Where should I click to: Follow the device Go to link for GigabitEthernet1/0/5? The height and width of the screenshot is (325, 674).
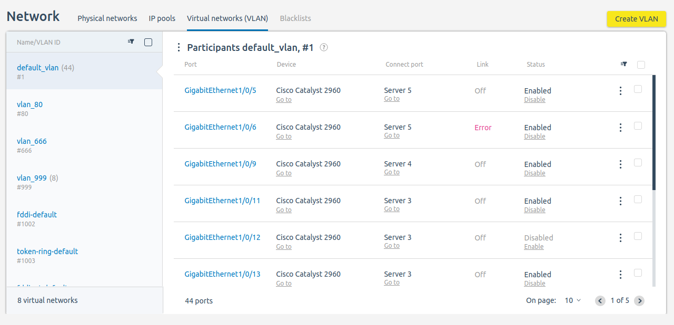(x=284, y=100)
